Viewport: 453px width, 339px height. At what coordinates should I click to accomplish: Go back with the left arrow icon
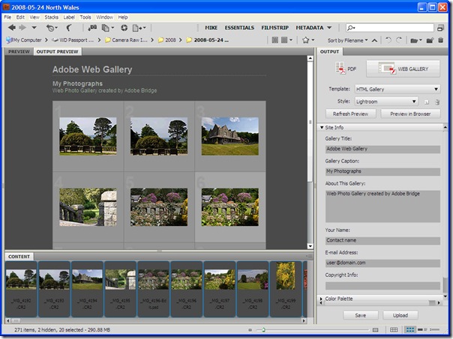pyautogui.click(x=12, y=28)
